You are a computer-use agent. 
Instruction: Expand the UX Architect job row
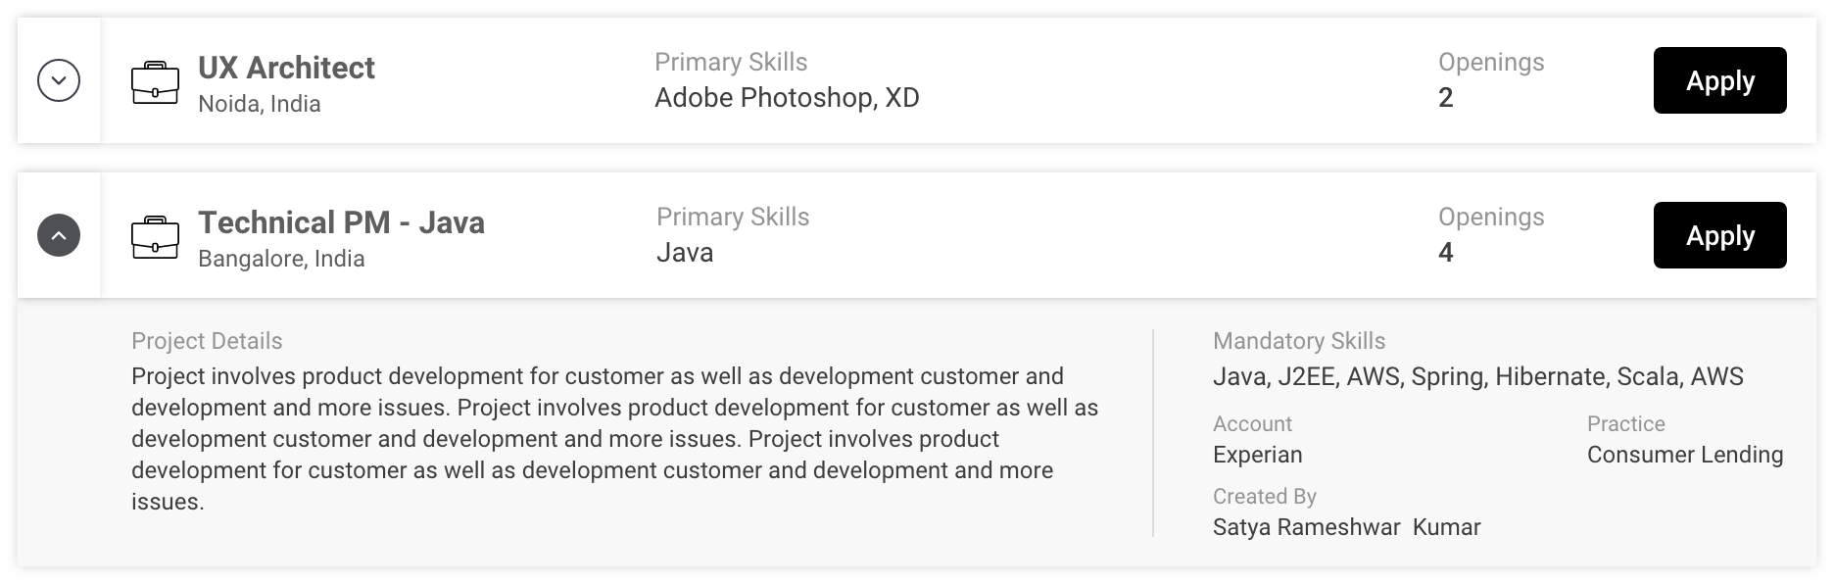(x=59, y=80)
